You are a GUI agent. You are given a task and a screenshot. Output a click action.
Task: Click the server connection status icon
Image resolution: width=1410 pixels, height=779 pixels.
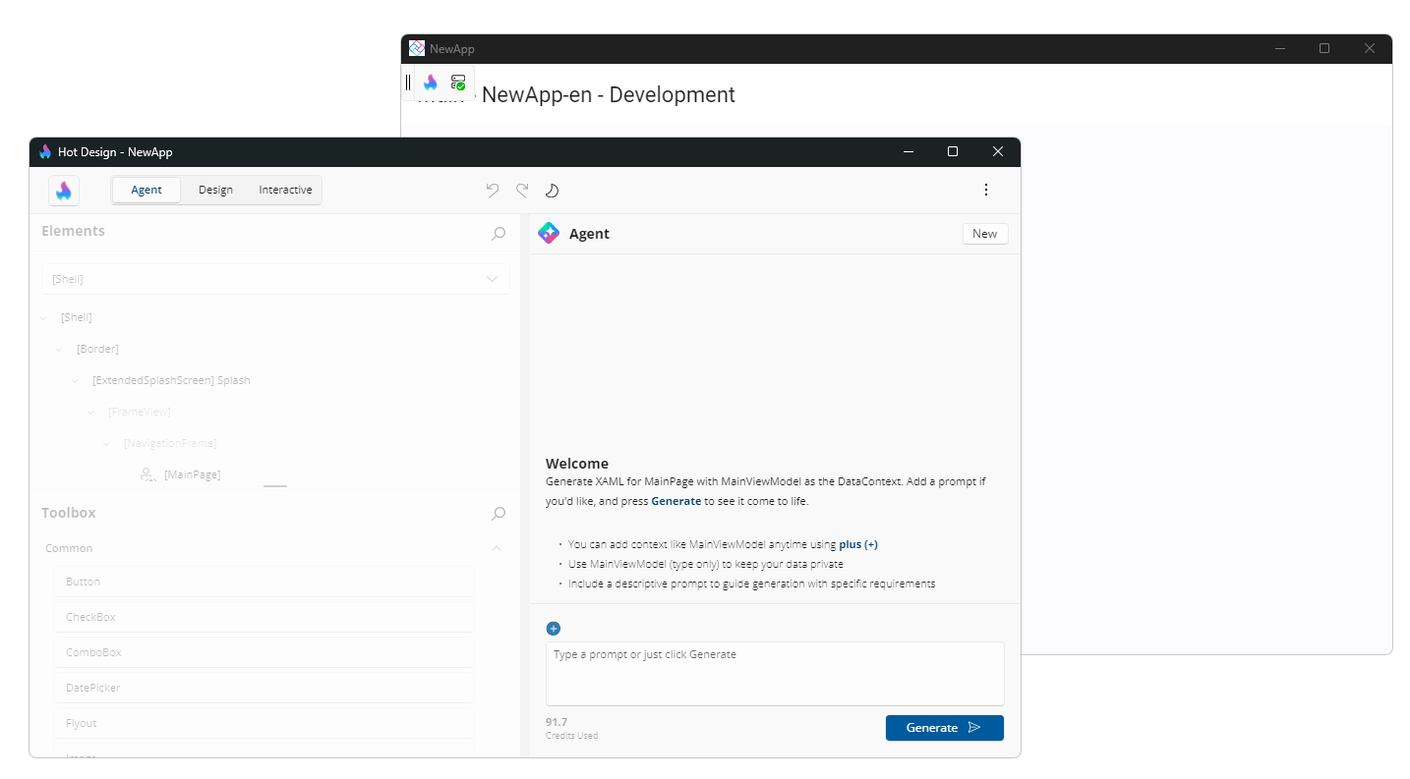pos(458,83)
